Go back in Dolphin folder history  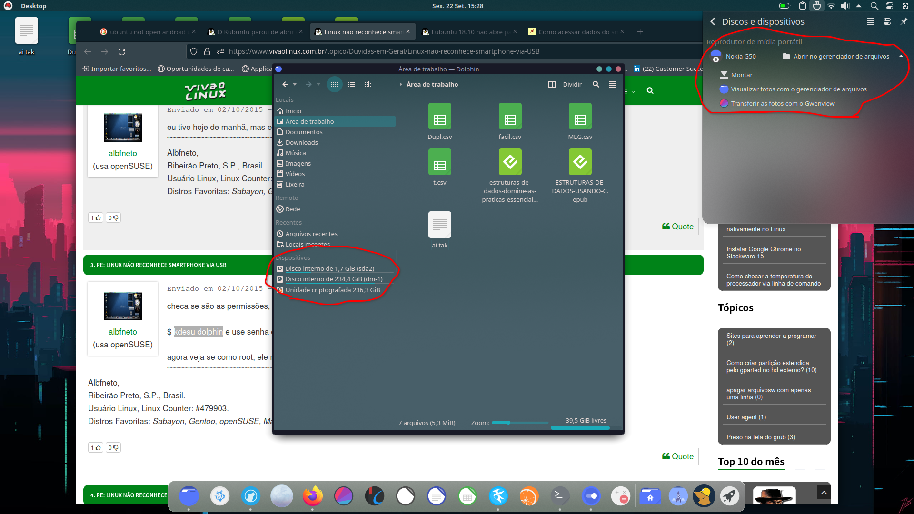click(x=285, y=84)
